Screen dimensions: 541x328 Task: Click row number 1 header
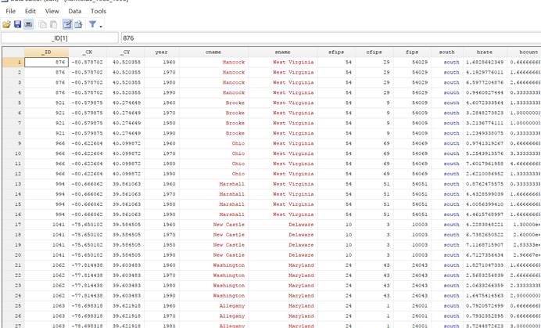13,62
